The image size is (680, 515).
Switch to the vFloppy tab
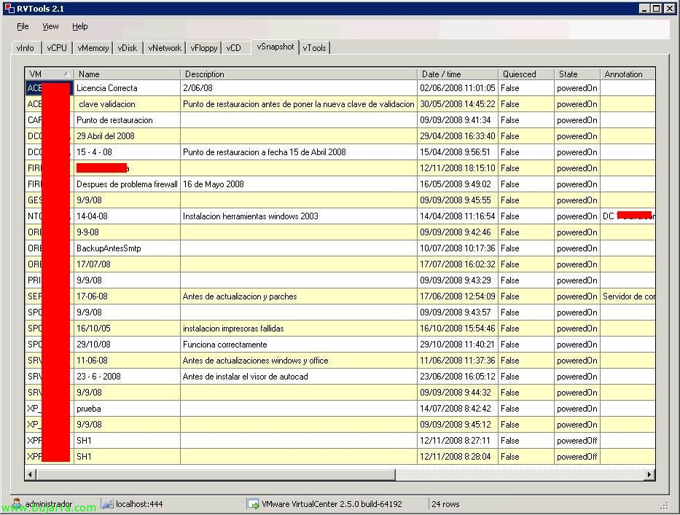pos(204,47)
